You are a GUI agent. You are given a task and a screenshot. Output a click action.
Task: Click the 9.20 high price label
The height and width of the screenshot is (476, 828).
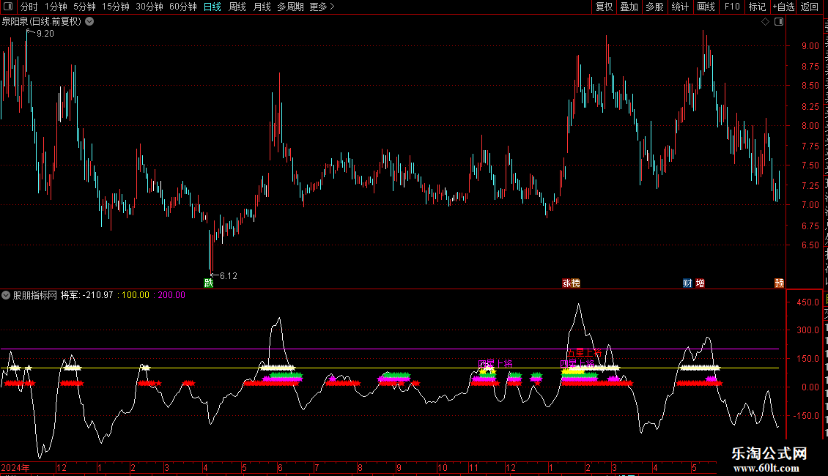[45, 34]
